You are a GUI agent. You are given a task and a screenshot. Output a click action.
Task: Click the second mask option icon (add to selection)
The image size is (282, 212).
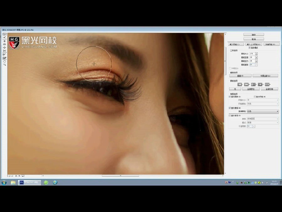pyautogui.click(x=247, y=84)
